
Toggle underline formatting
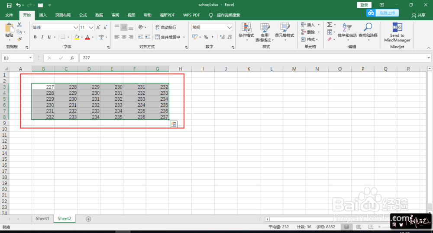(49, 37)
